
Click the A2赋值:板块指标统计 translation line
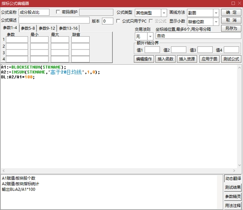pos(21,184)
